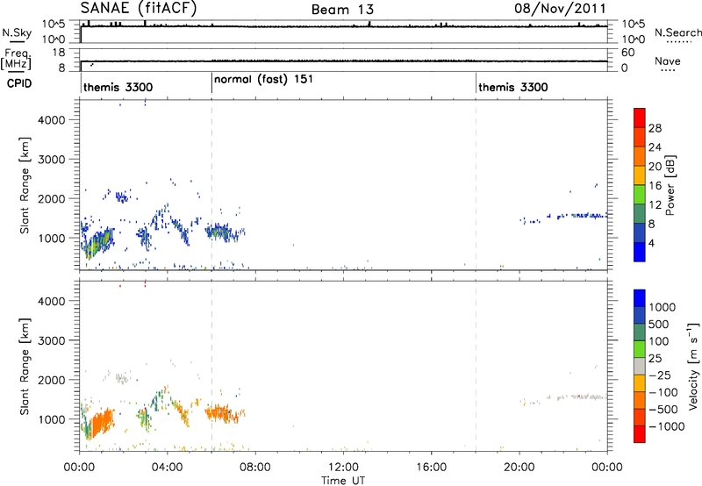The height and width of the screenshot is (486, 702).
Task: Click the orange velocity echo cluster near 01:00
Action: pyautogui.click(x=101, y=423)
